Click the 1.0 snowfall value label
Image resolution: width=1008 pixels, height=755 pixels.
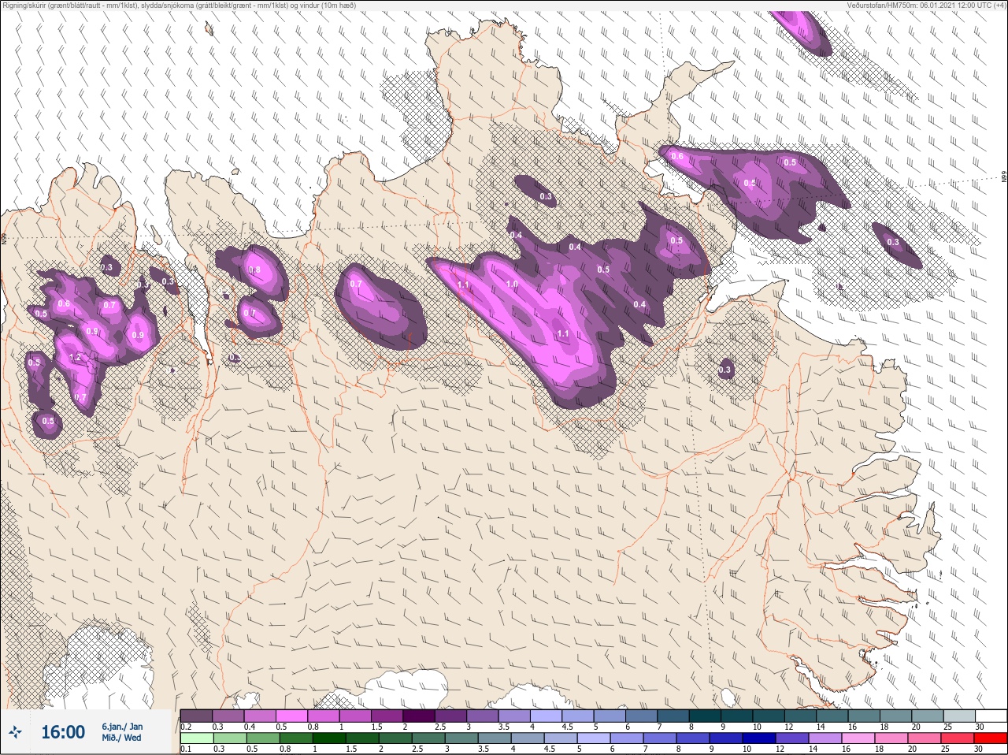512,284
